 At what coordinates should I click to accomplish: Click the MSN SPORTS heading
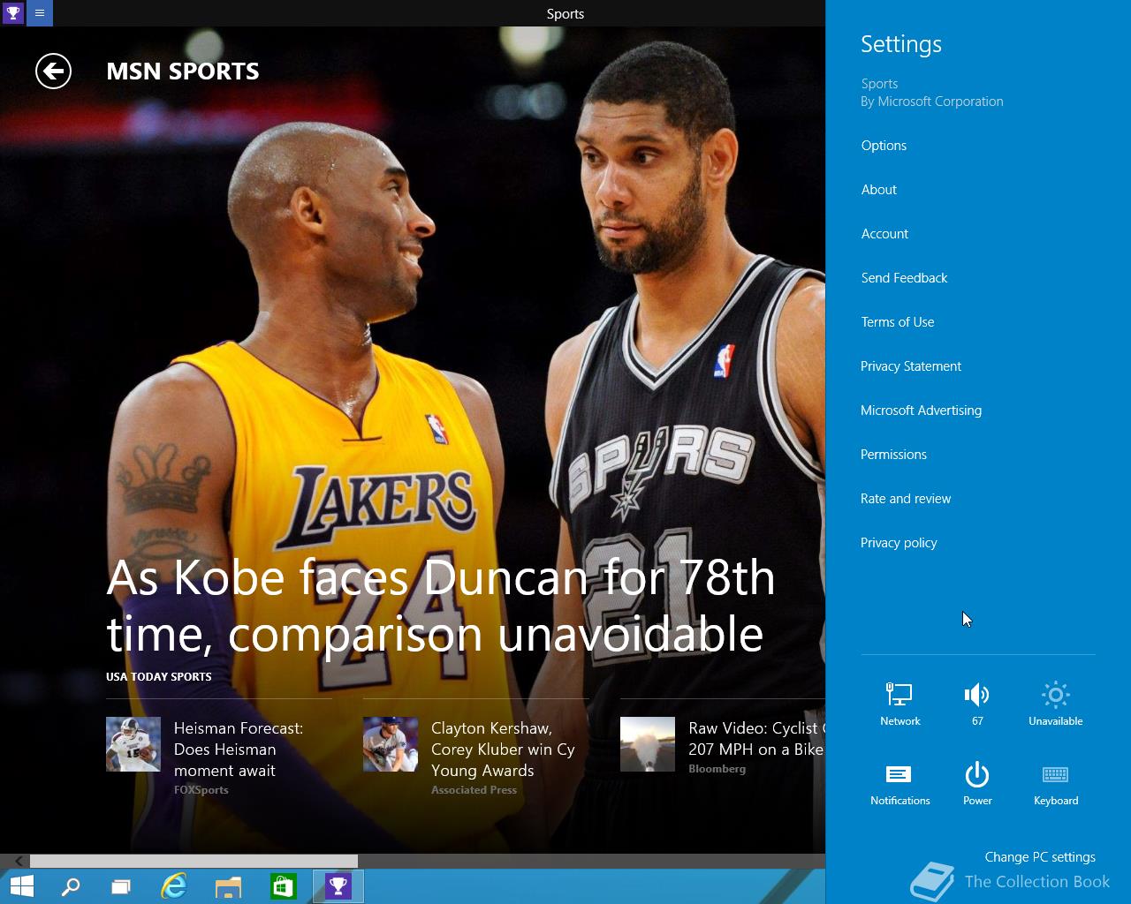pyautogui.click(x=183, y=72)
